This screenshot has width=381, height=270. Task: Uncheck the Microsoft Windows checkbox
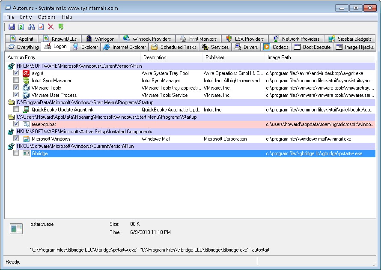[x=16, y=138]
